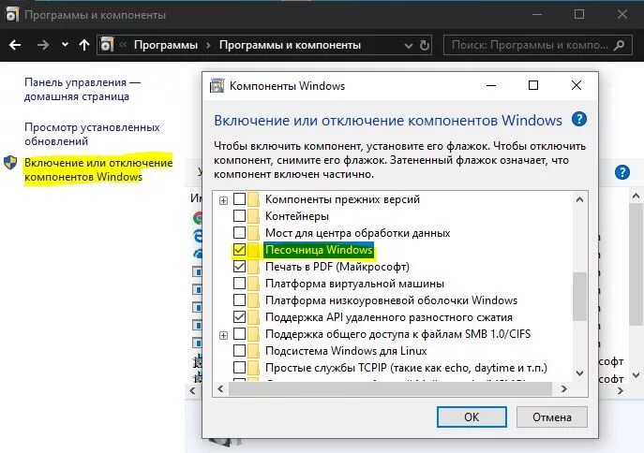Click help icon in Компоненты Windows dialog

click(x=579, y=120)
